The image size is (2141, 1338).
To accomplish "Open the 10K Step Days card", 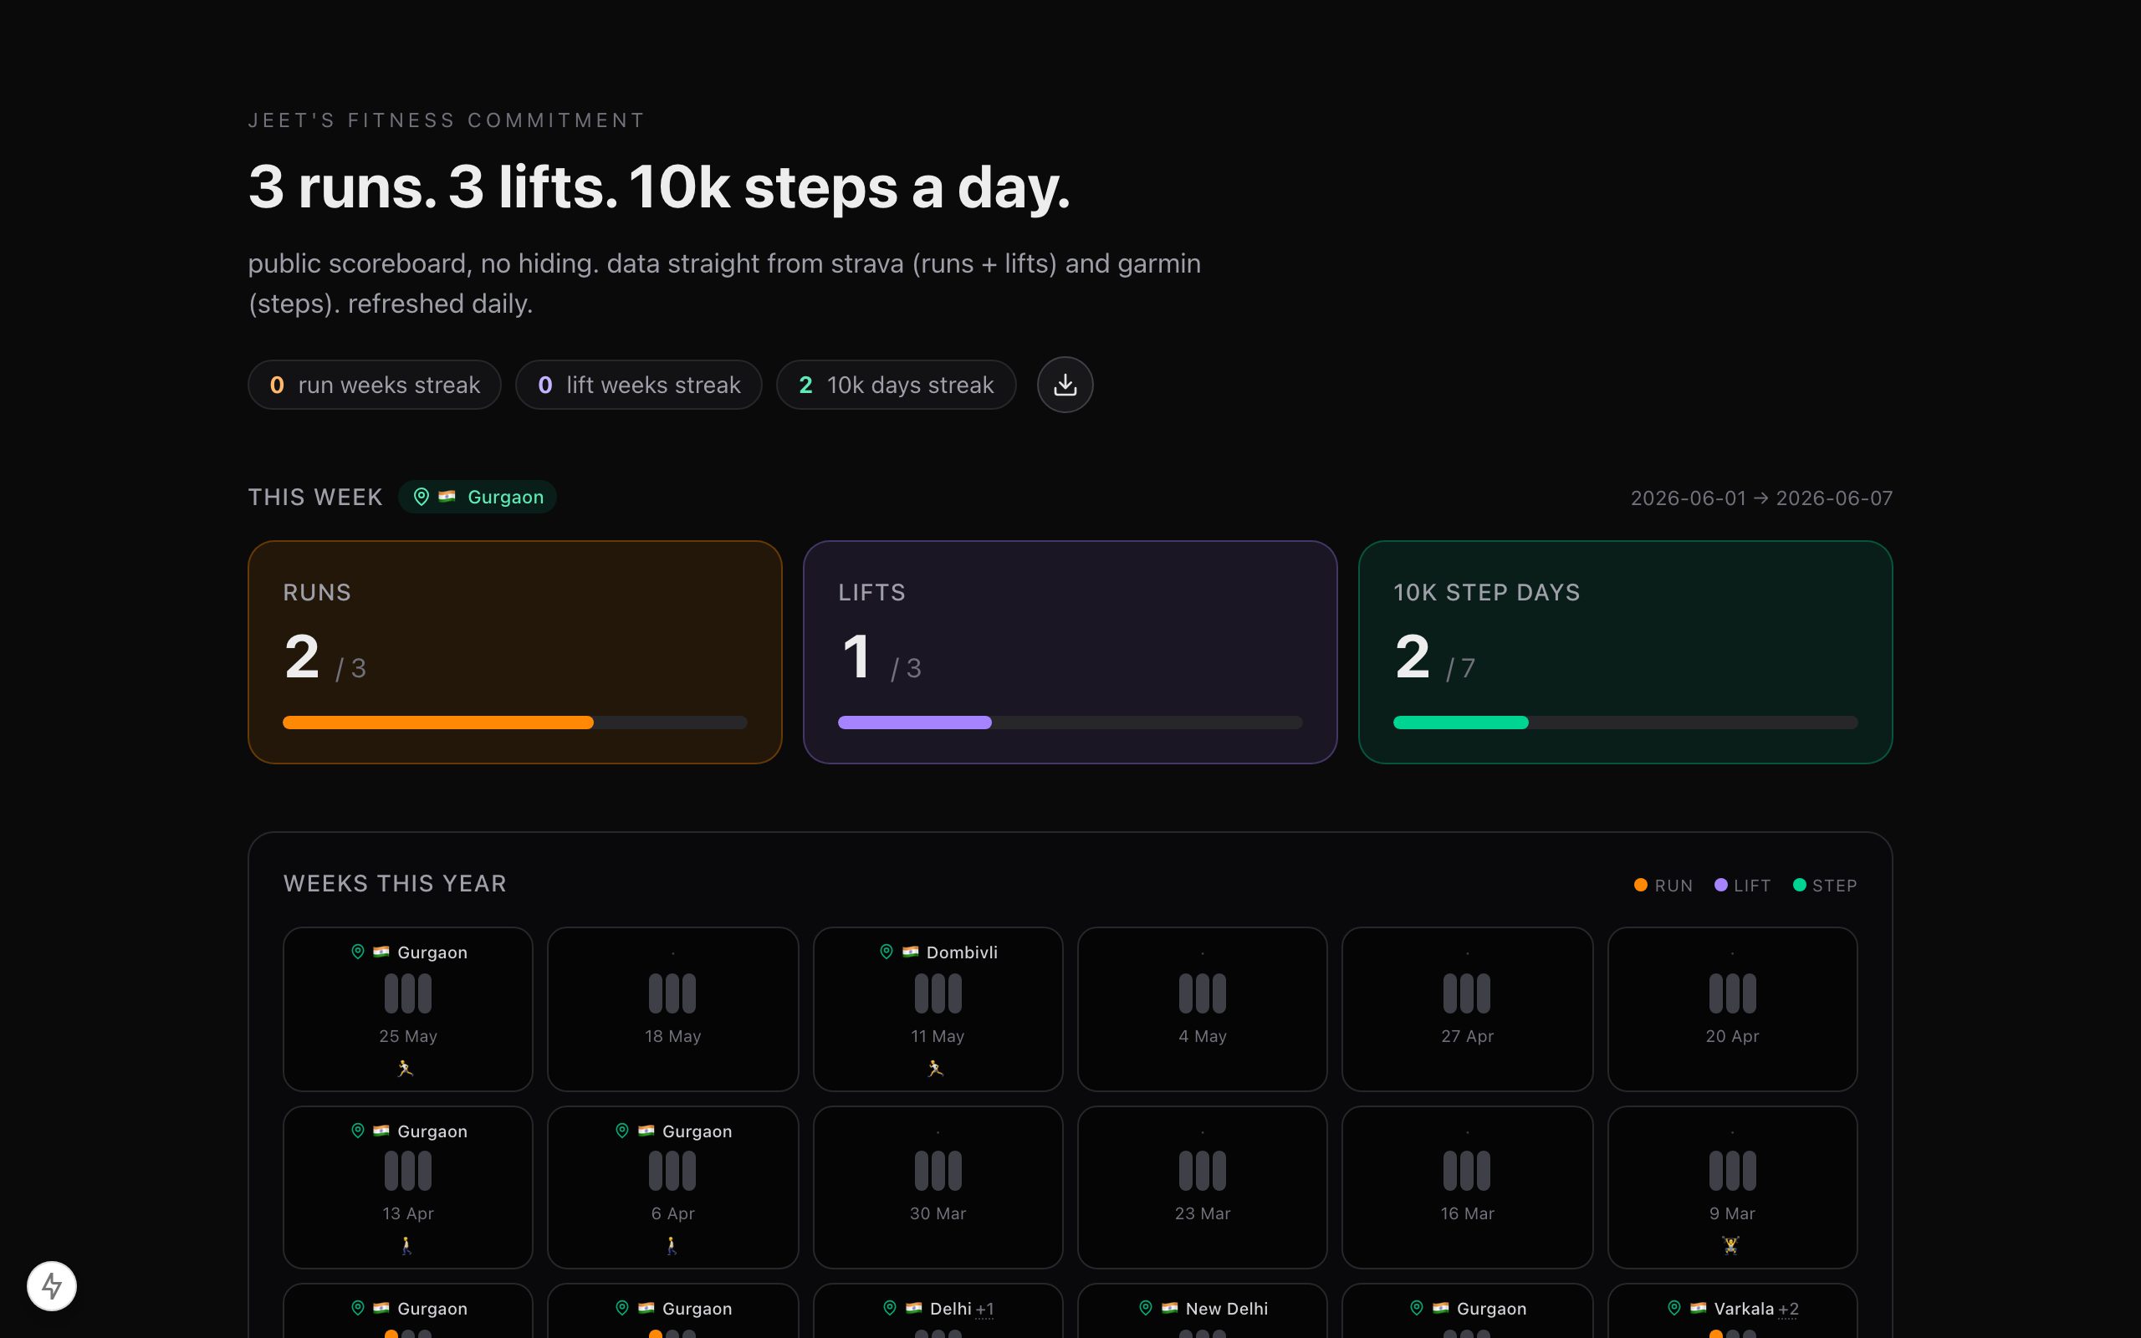I will tap(1625, 652).
